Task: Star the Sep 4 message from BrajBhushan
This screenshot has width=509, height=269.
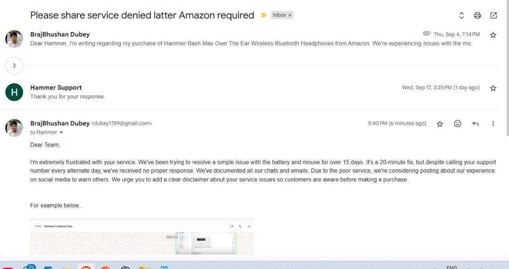Action: (x=493, y=35)
